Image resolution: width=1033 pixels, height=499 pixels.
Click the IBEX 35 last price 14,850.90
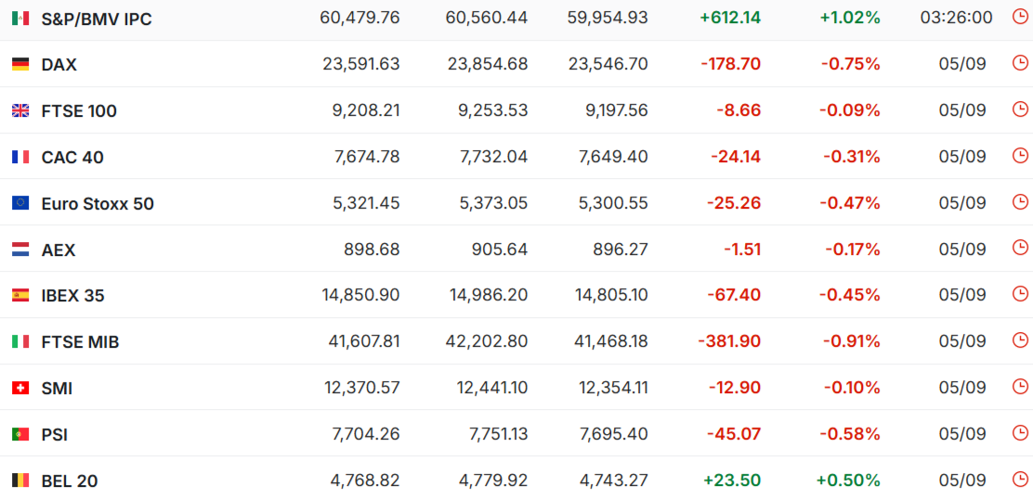click(361, 295)
